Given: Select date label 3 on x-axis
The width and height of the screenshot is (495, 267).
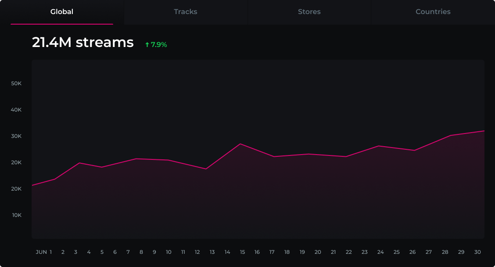Looking at the screenshot, I should [x=75, y=252].
